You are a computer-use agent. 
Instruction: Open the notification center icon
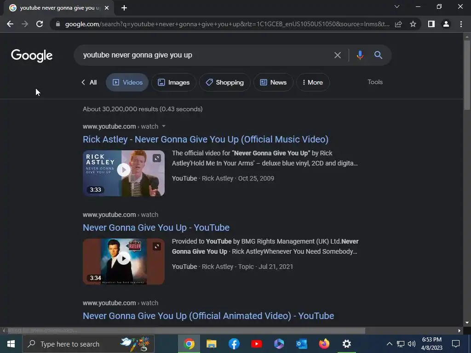456,344
